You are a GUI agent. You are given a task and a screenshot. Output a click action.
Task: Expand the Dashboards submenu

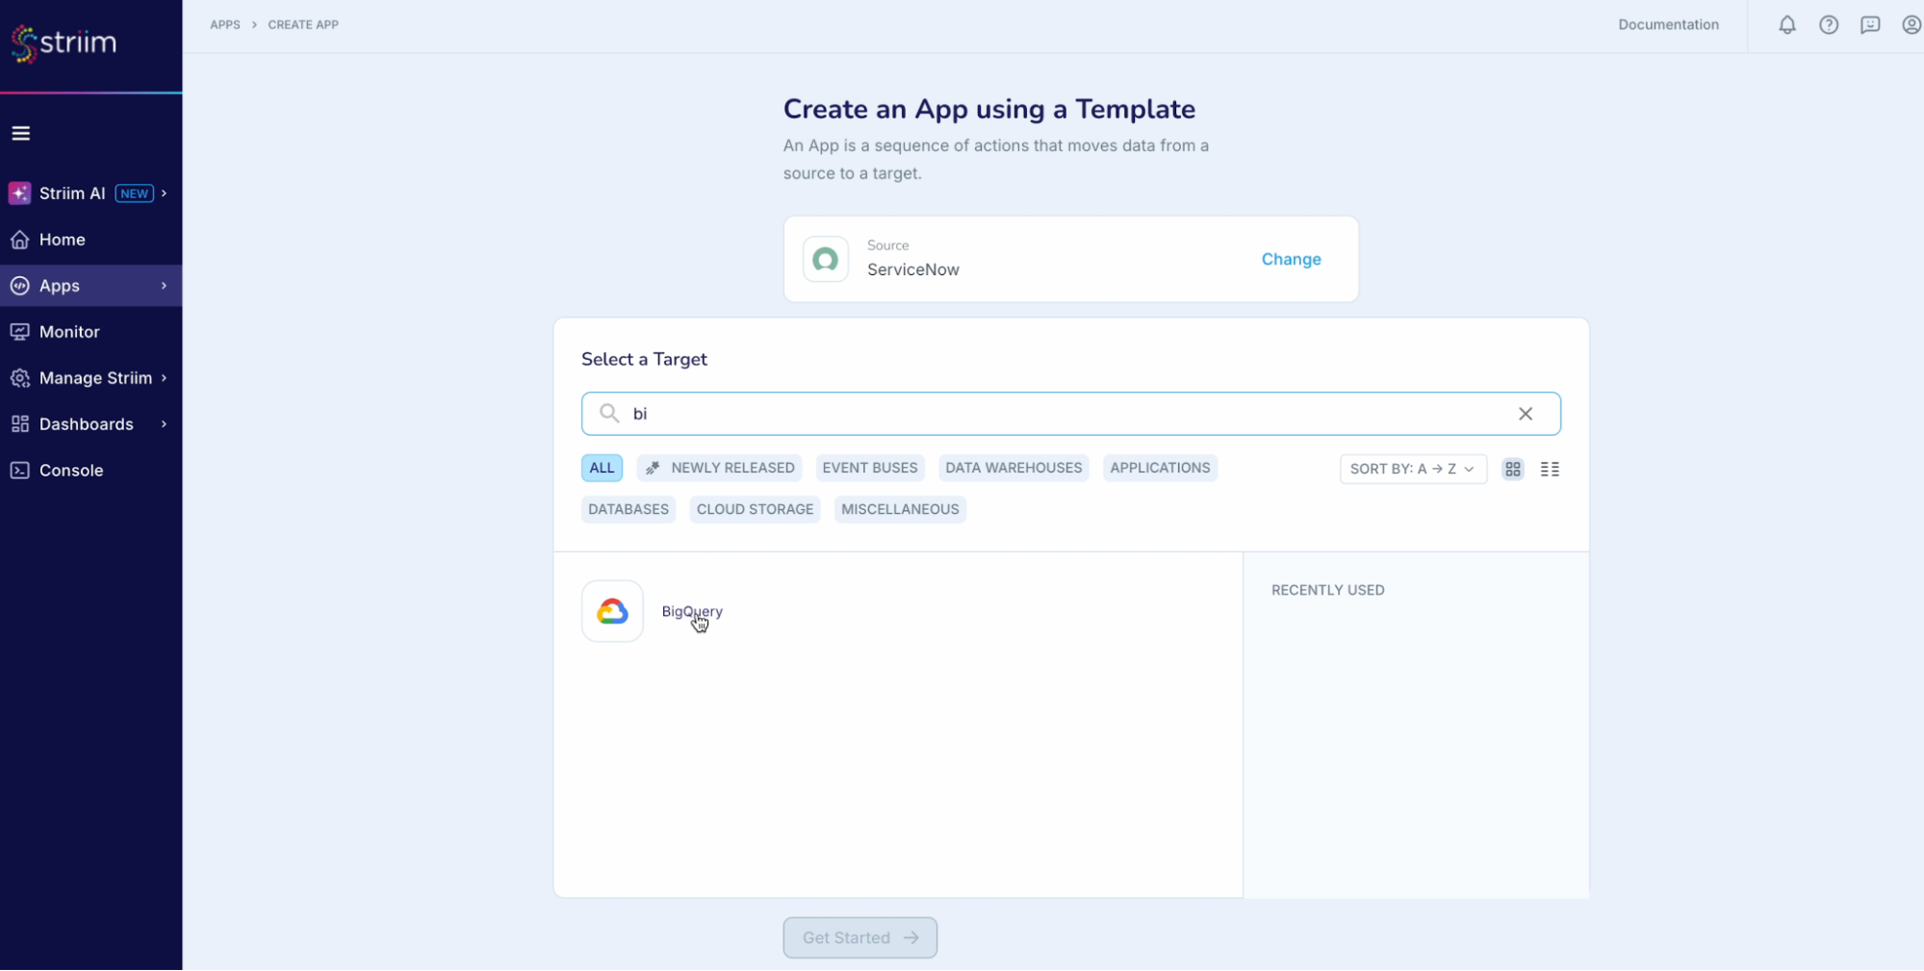165,424
